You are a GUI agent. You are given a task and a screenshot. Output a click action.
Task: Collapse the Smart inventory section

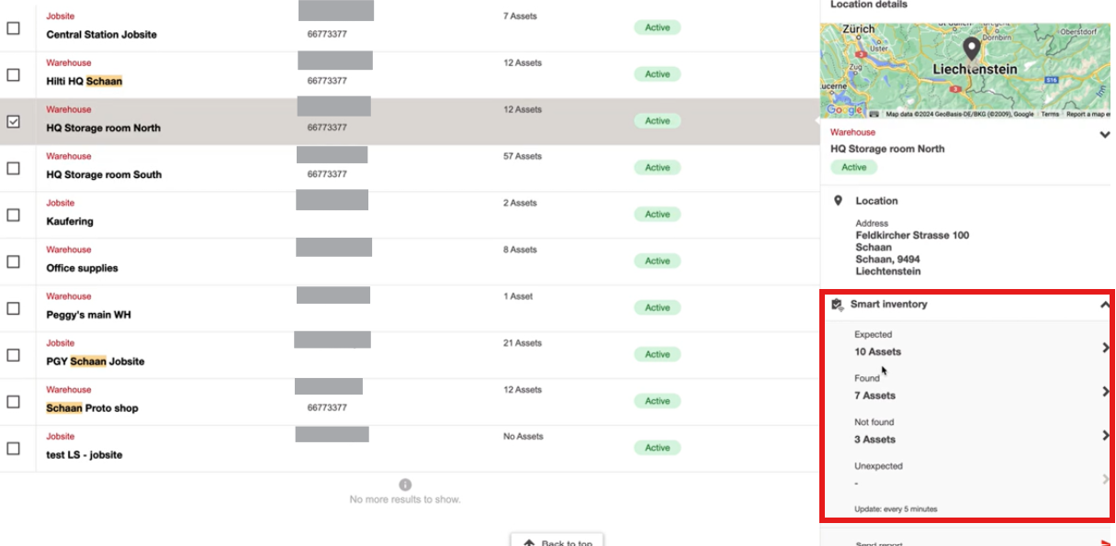click(1105, 305)
